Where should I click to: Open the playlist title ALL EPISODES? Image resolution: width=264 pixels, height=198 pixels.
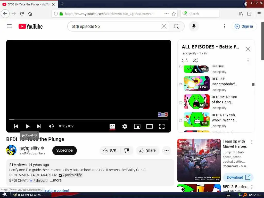coord(210,47)
